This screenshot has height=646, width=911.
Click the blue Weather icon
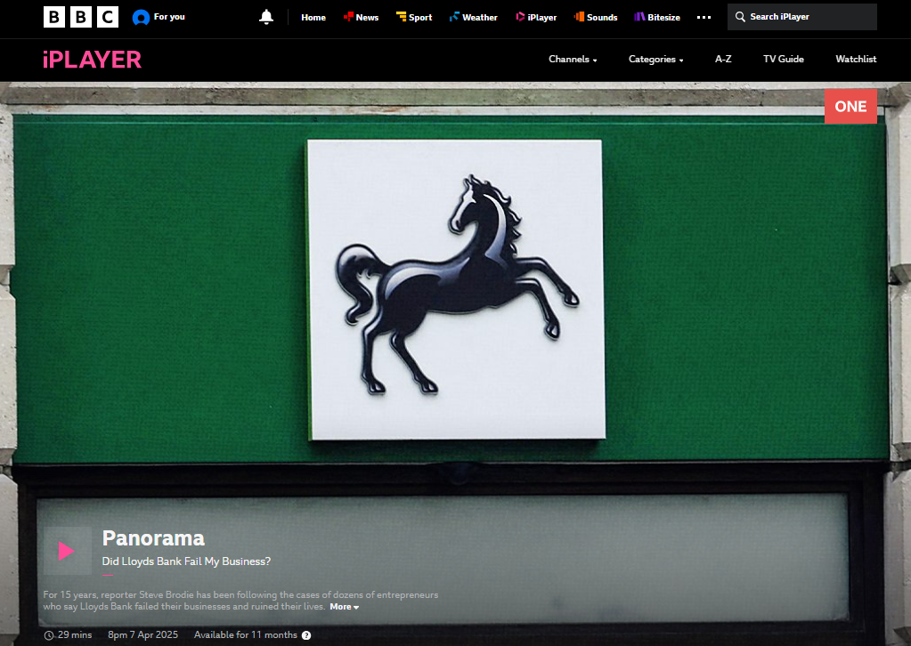[x=454, y=17]
